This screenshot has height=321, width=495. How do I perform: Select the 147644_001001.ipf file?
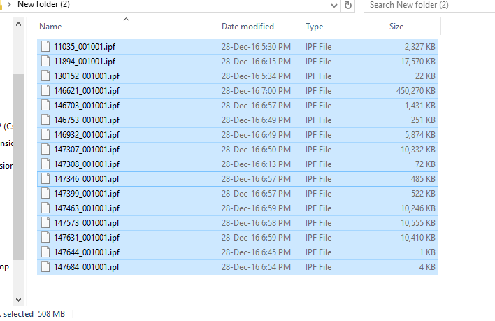[x=87, y=252]
